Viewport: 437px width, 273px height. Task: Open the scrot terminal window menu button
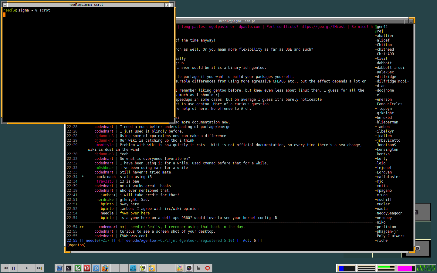[x=5, y=5]
